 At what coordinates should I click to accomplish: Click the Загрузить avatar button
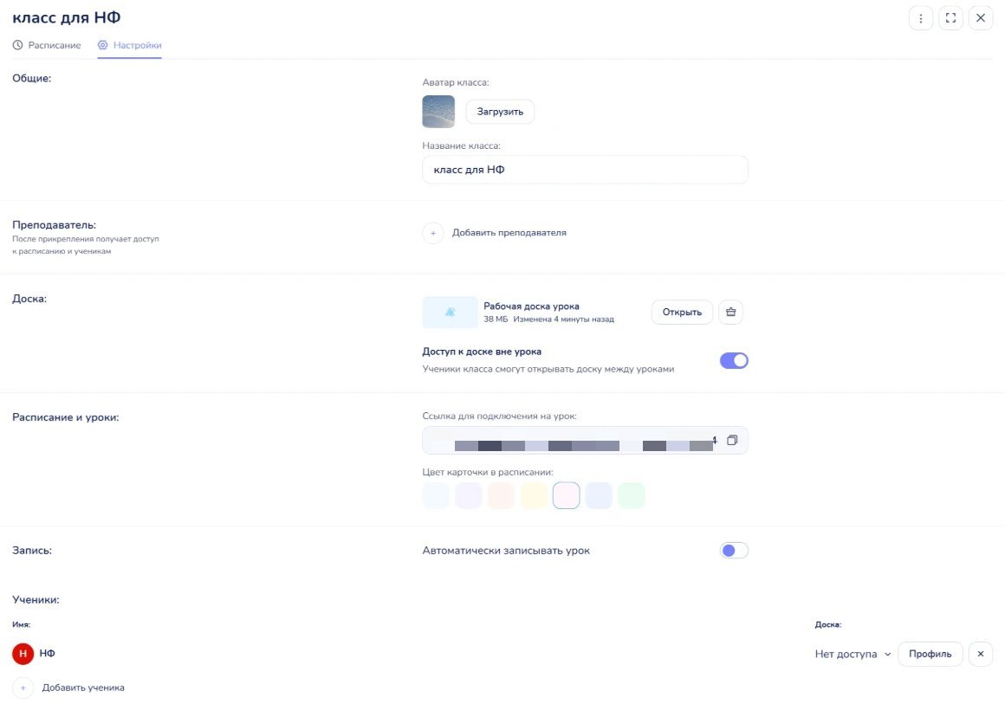[x=500, y=112]
